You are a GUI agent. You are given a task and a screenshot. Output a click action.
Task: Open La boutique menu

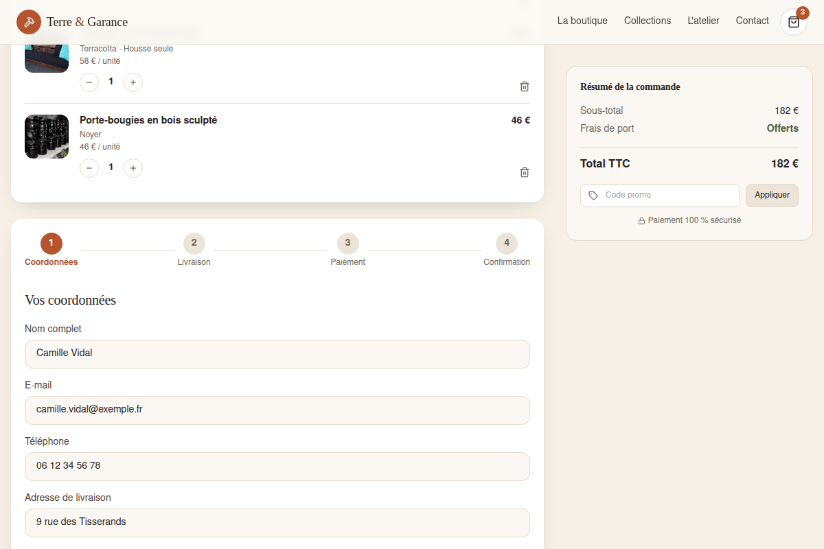pos(582,21)
